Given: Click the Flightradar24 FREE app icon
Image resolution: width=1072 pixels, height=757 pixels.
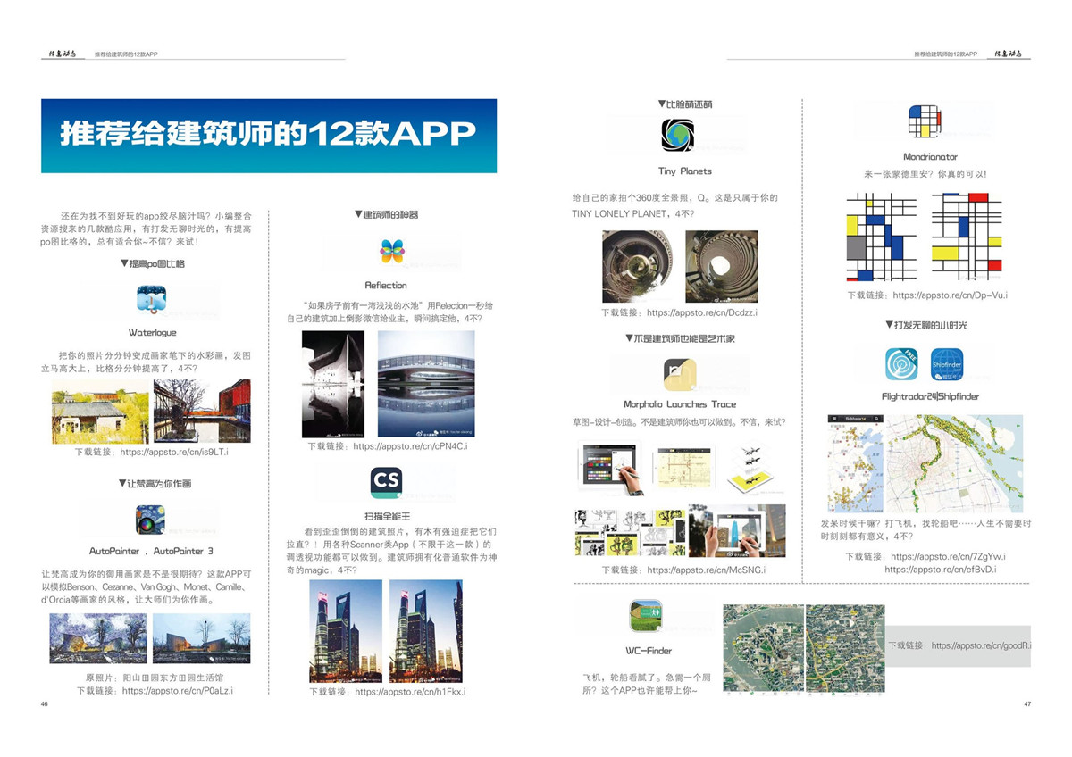Looking at the screenshot, I should coord(901,363).
